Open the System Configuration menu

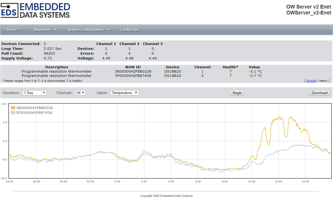click(x=85, y=30)
